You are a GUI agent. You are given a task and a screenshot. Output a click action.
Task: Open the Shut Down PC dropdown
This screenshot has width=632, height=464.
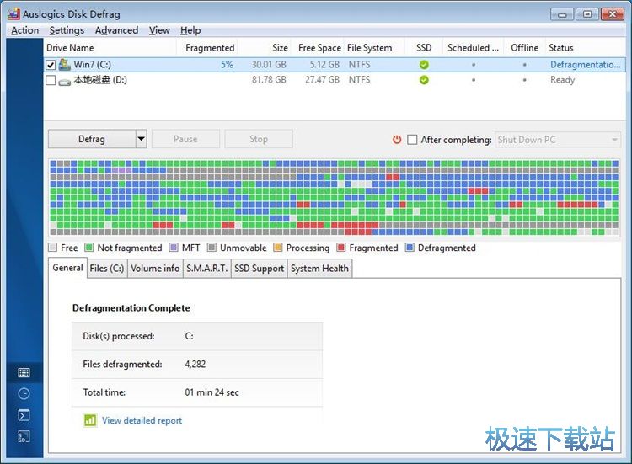[x=558, y=140]
